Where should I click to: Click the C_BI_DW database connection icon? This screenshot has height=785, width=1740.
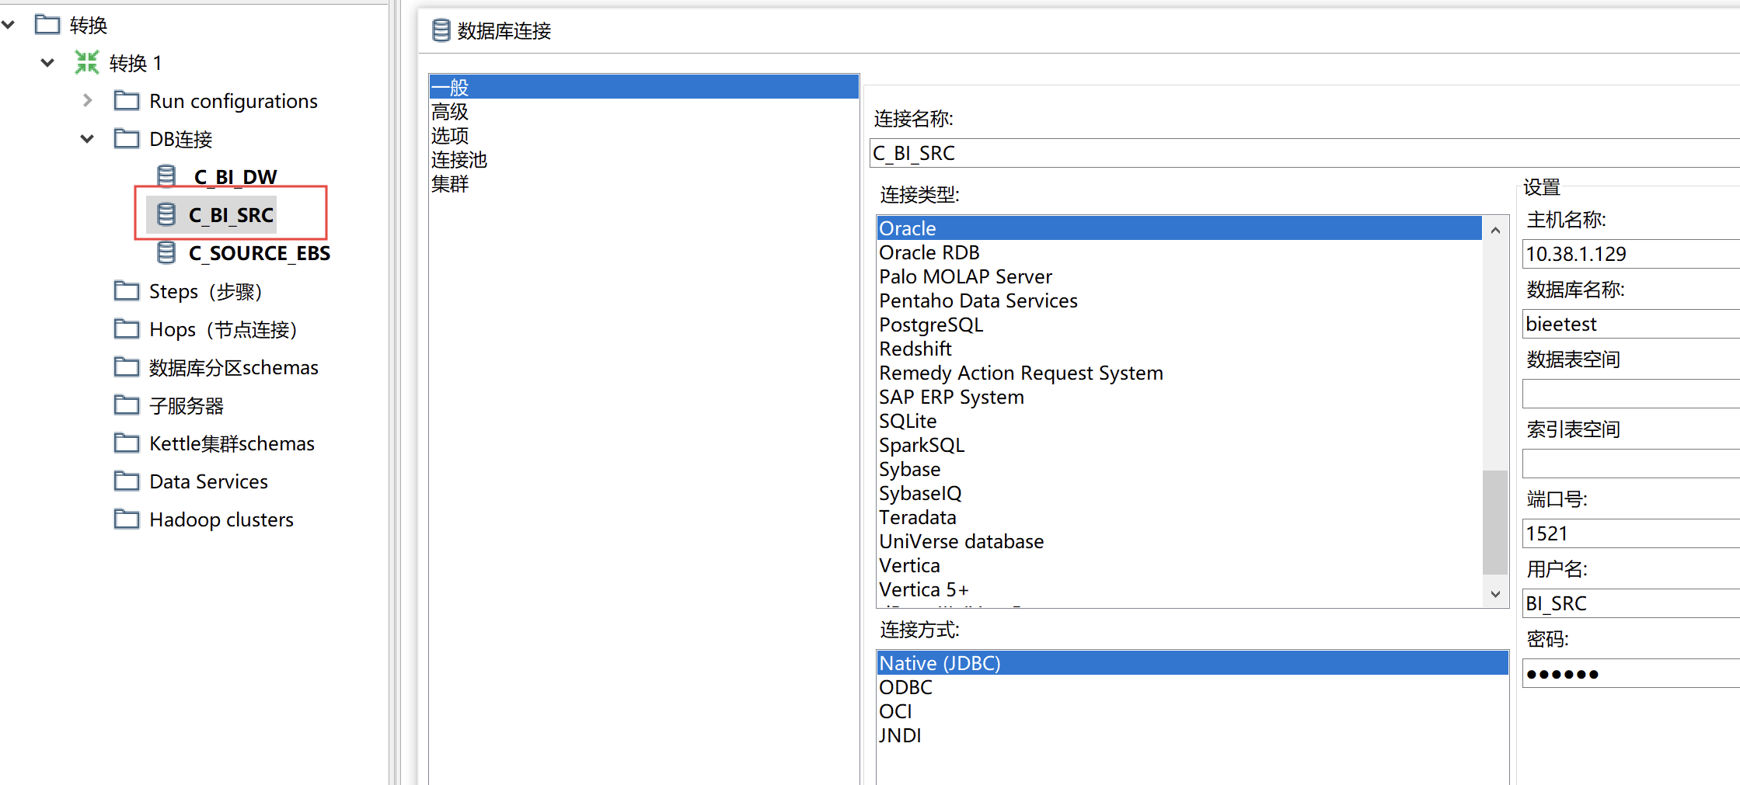click(x=166, y=177)
